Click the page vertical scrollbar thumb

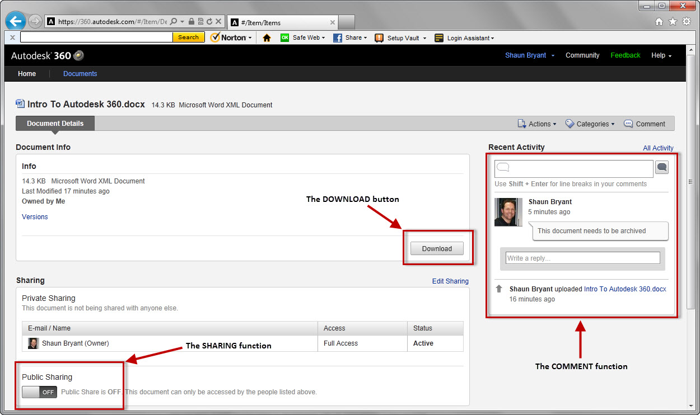click(x=690, y=182)
